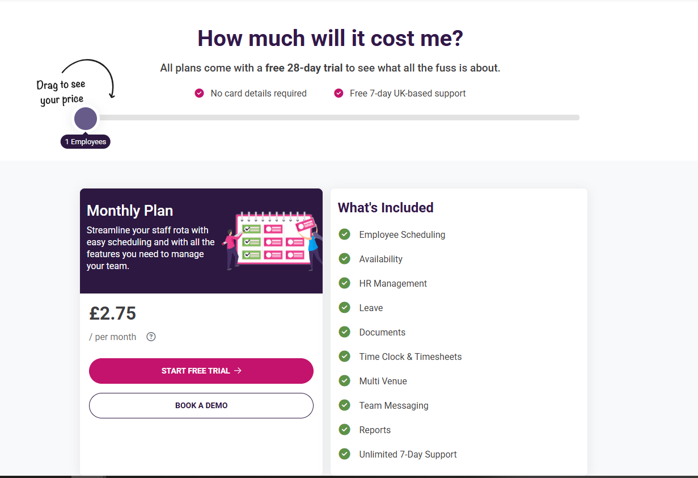Click the Unlimited 7-Day Support check icon

click(x=344, y=454)
